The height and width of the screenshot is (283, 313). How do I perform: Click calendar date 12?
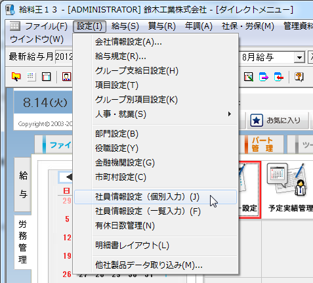point(67,238)
